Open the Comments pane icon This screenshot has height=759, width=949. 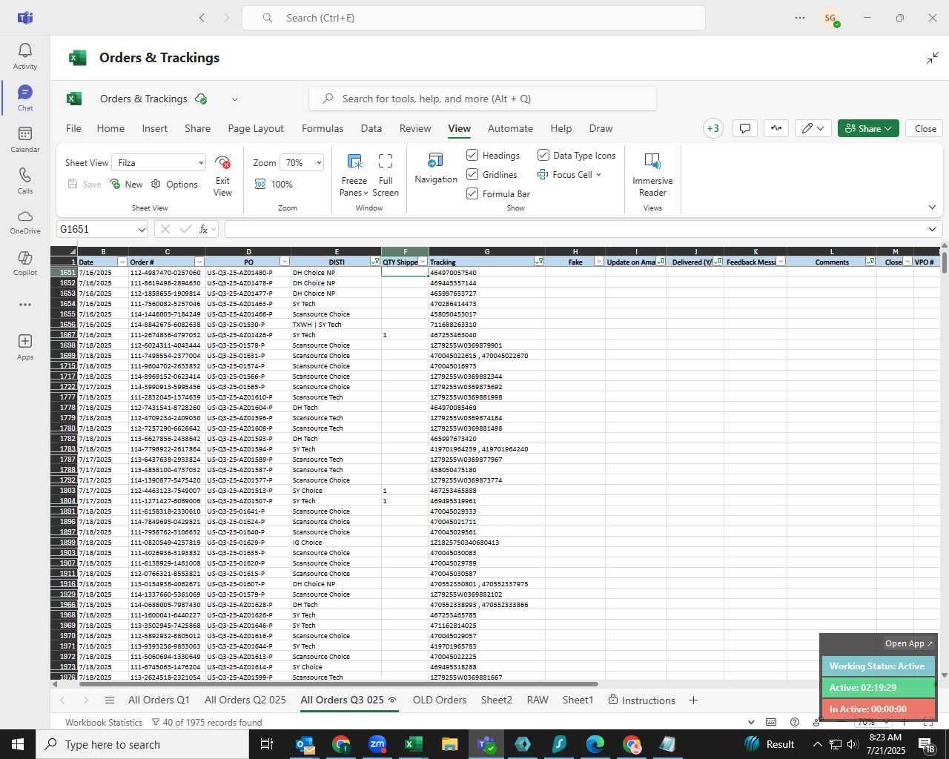click(x=745, y=128)
